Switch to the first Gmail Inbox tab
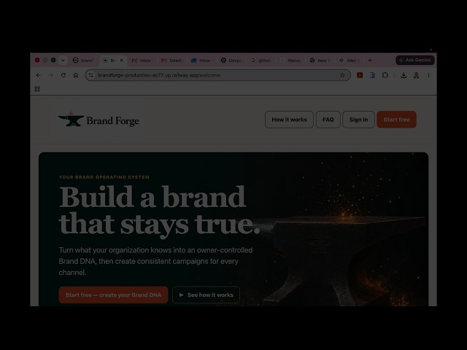The image size is (467, 350). click(x=142, y=61)
